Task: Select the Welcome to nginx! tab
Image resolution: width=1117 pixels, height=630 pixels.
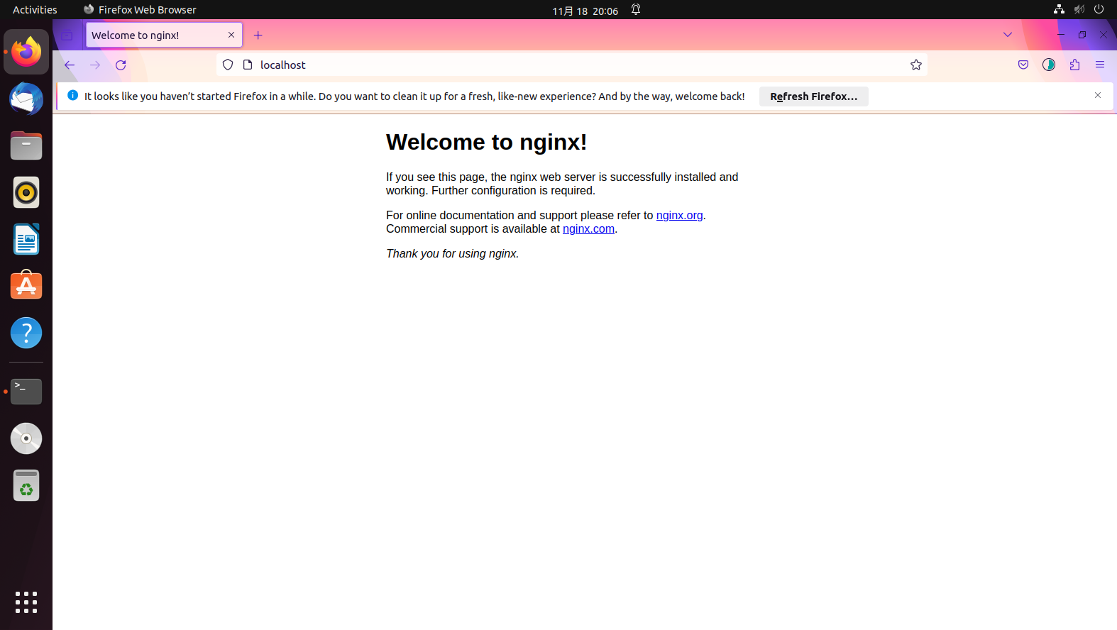Action: 164,35
